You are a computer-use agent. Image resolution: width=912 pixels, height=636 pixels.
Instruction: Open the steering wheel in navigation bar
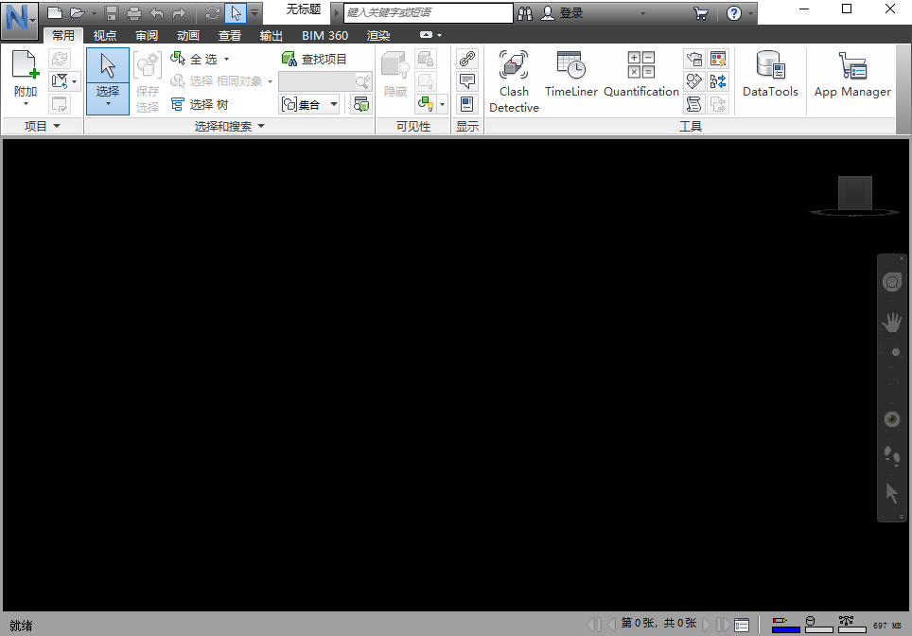tap(891, 282)
